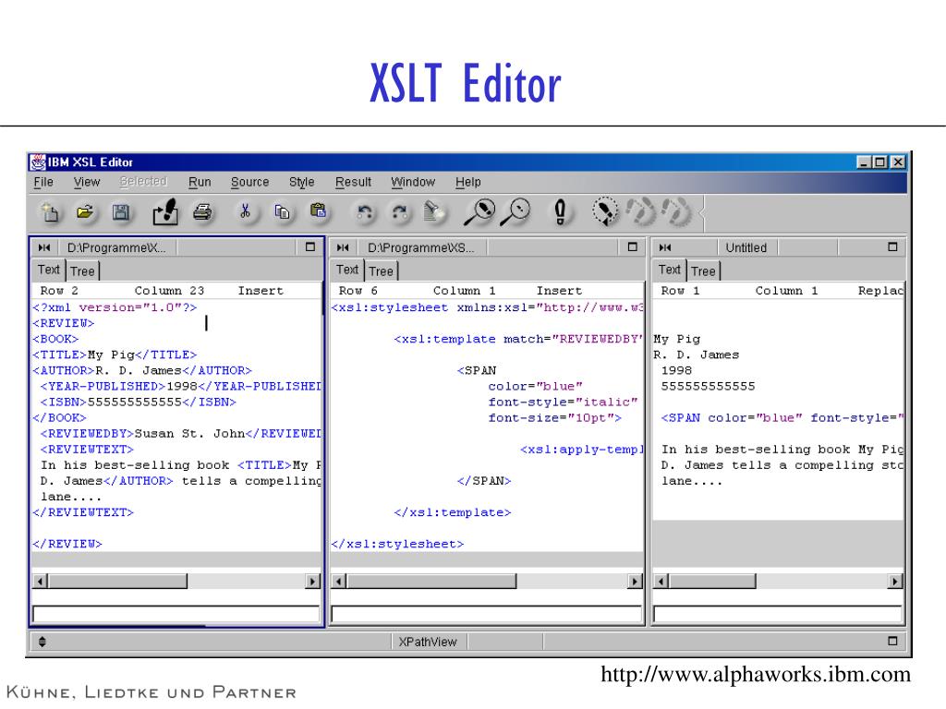The image size is (946, 709).
Task: Click the </xsl:stylesheet> closing line
Action: click(x=397, y=544)
